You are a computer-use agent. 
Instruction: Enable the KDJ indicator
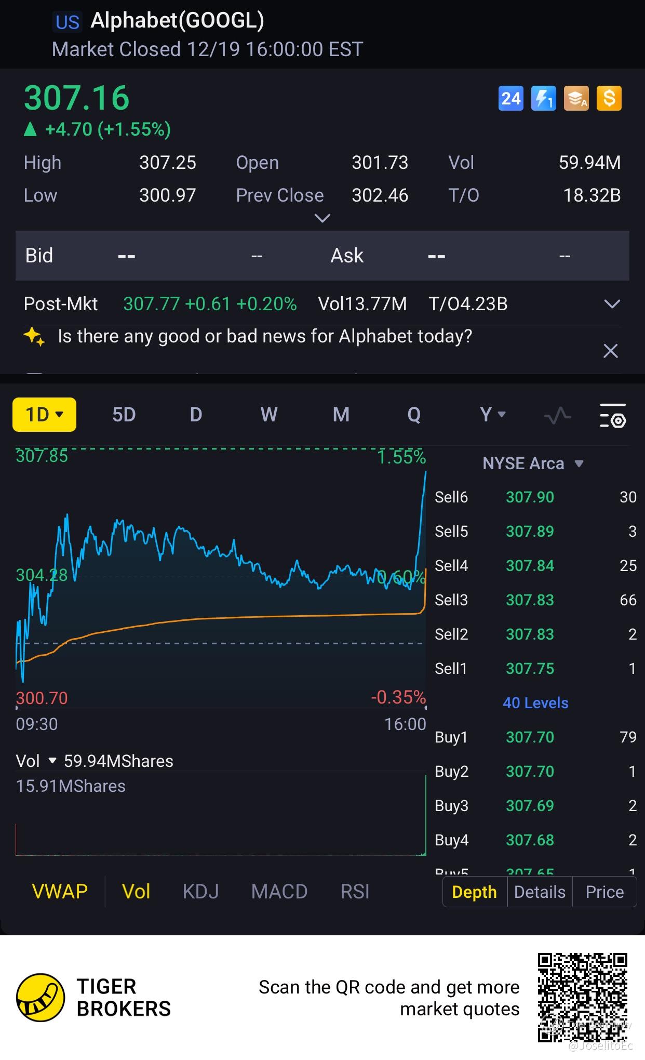(201, 892)
